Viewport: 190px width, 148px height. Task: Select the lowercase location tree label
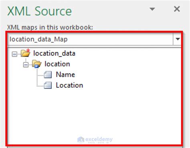(57, 64)
